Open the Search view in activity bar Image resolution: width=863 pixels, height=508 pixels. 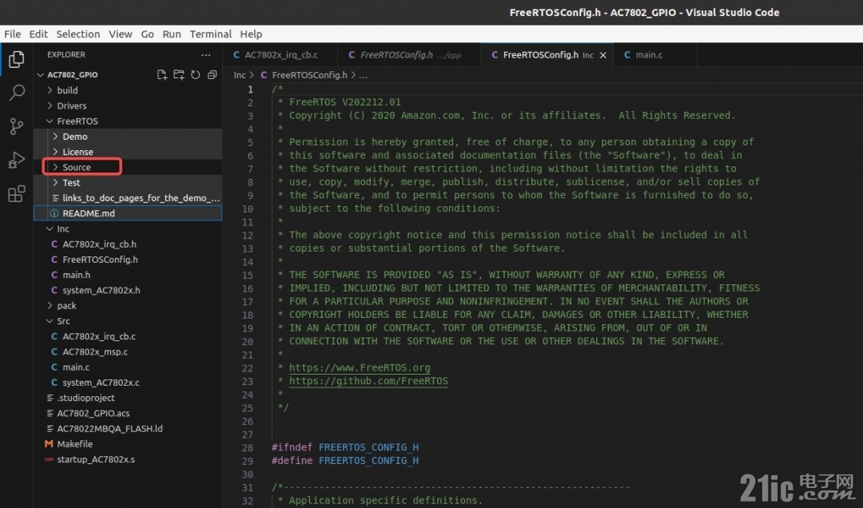pos(17,93)
